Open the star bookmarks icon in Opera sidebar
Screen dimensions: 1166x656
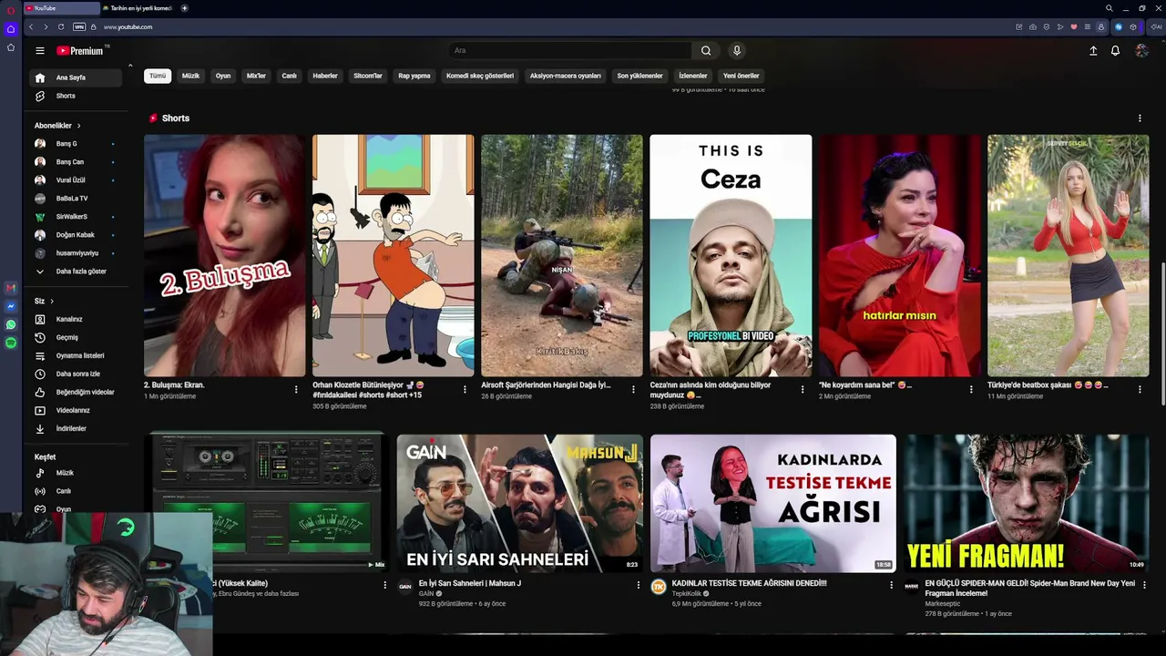11,47
